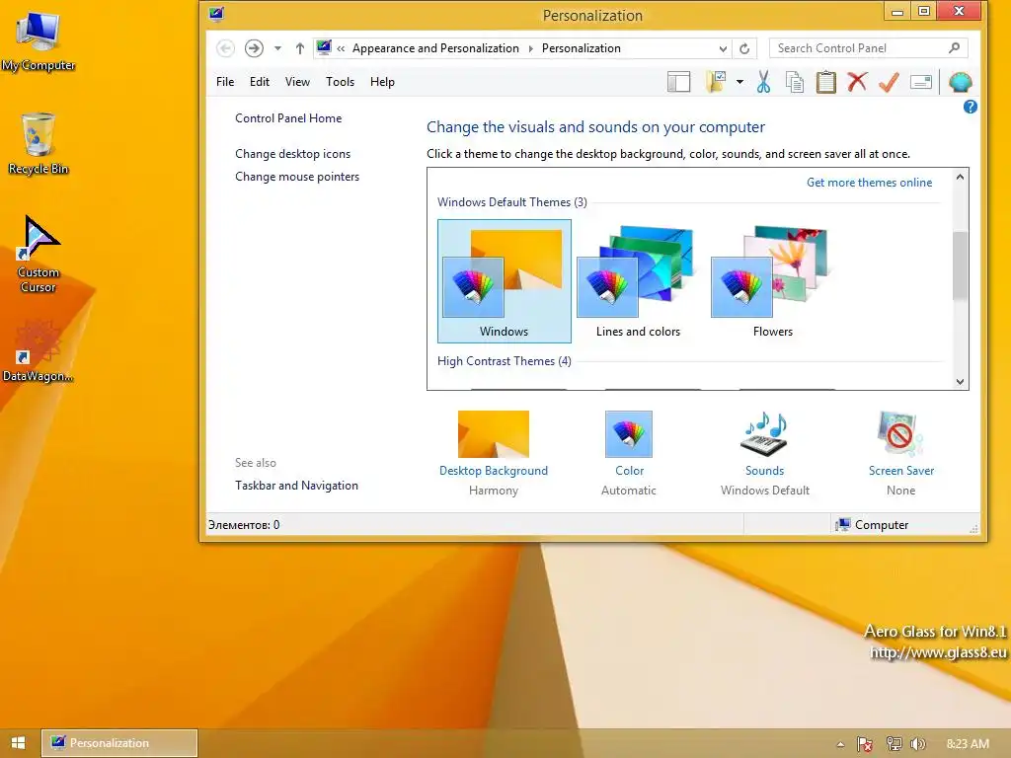Click the Back navigation arrow
This screenshot has height=758, width=1011.
click(225, 48)
